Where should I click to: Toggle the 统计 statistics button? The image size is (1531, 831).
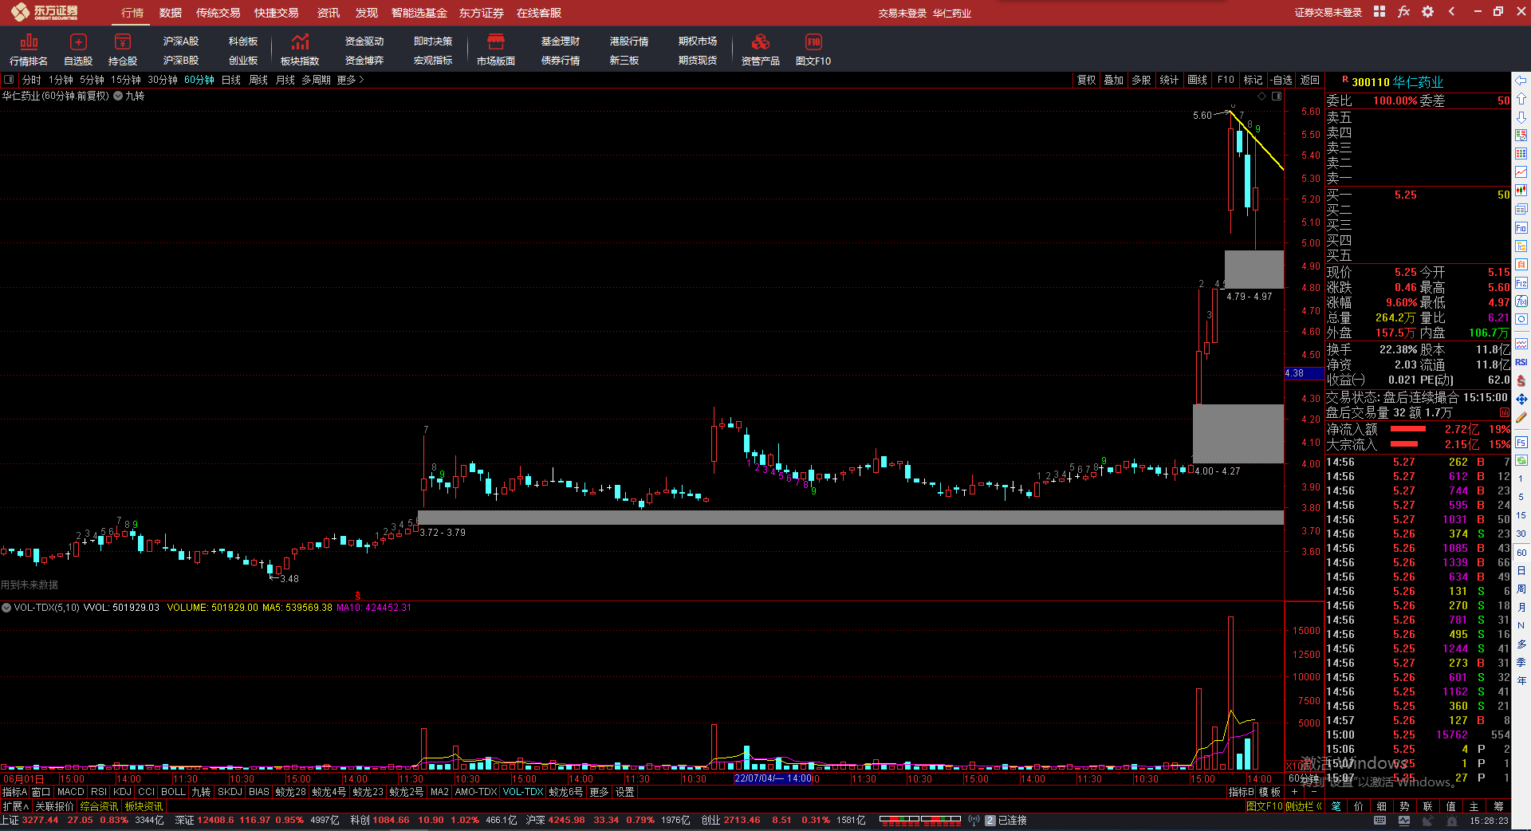[1169, 80]
